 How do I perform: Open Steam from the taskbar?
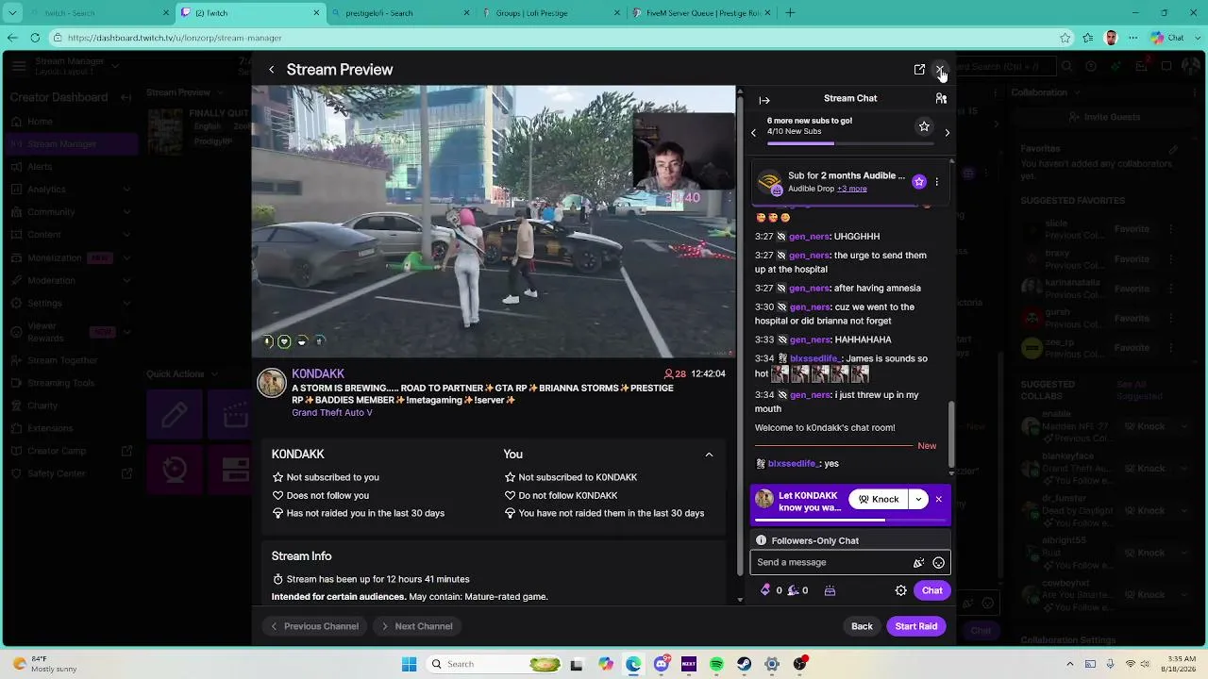click(744, 664)
